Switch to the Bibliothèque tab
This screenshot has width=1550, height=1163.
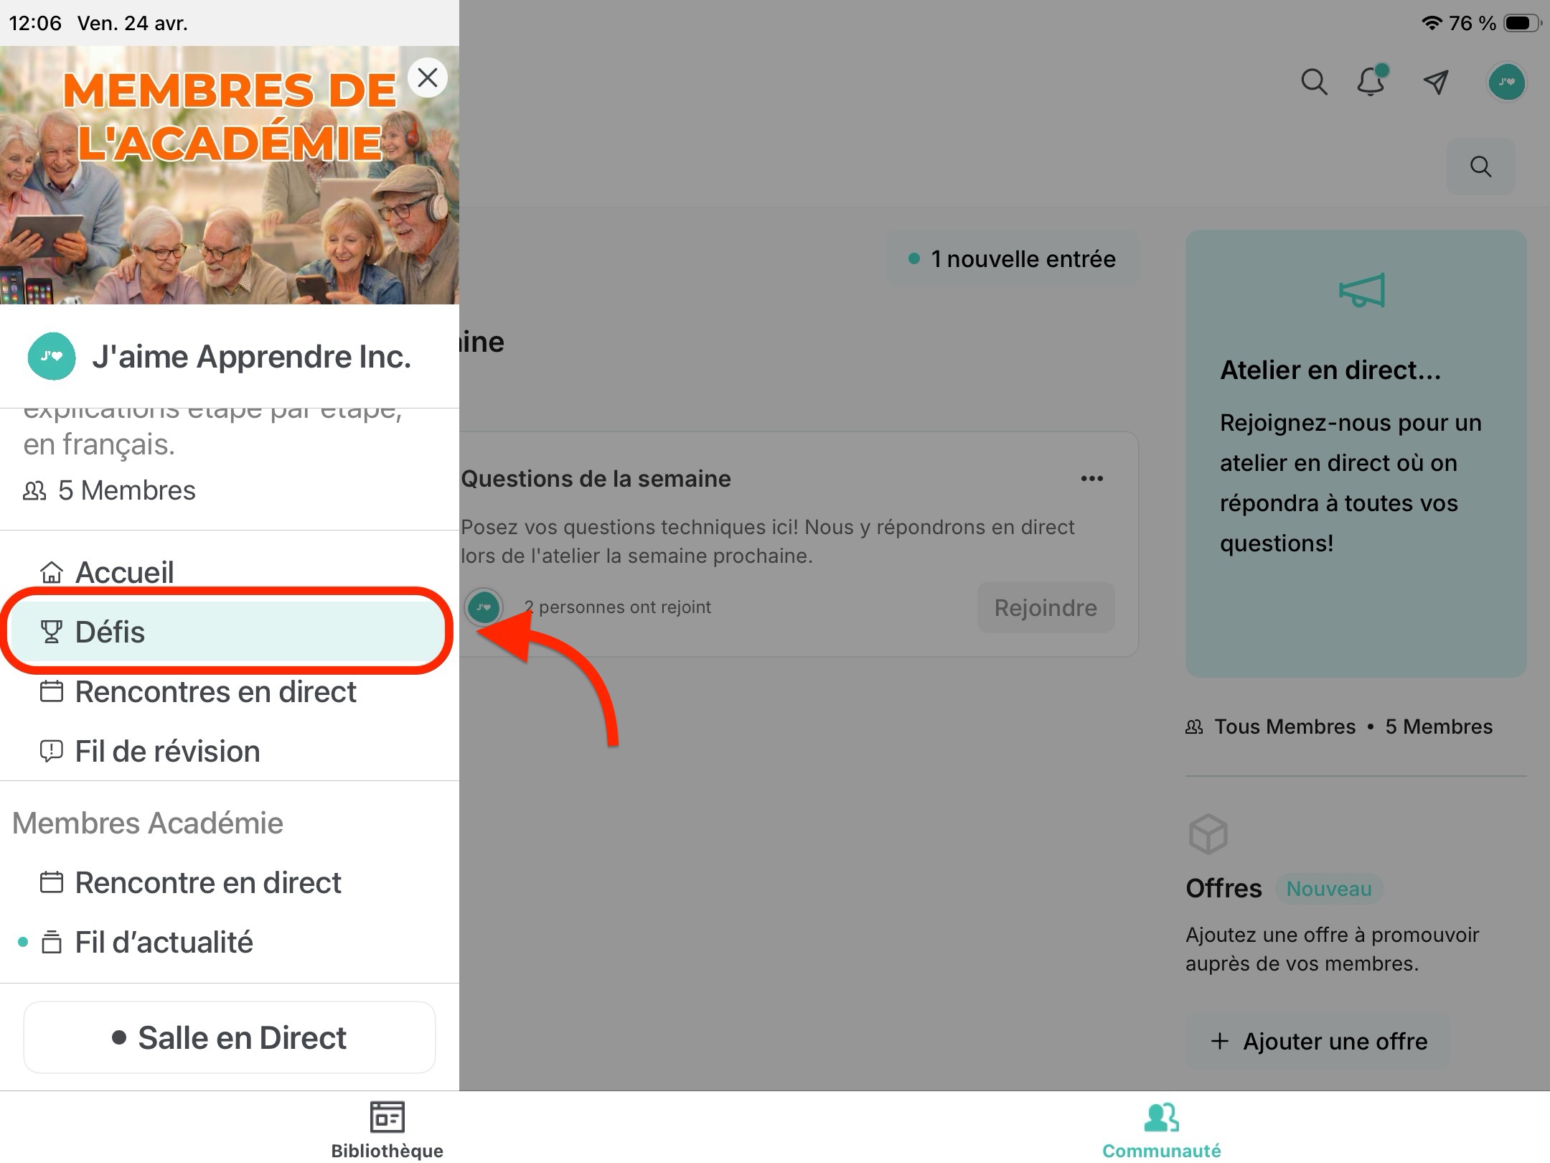[387, 1129]
